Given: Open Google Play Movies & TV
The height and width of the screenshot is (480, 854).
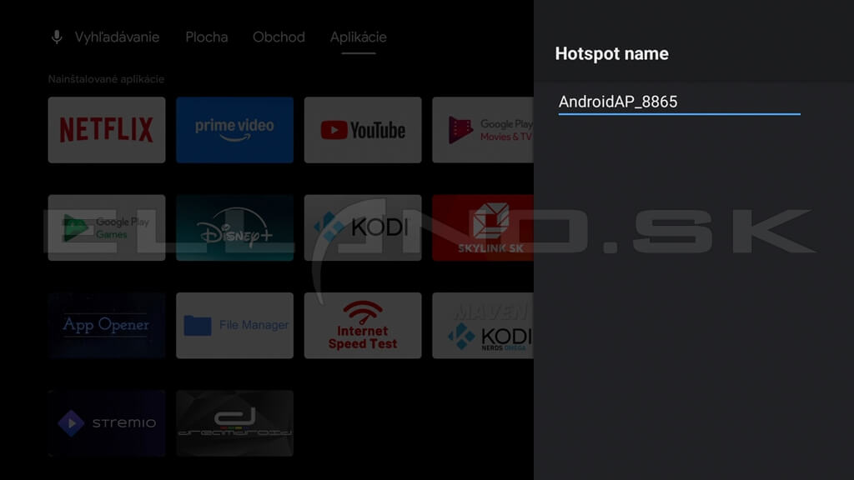Looking at the screenshot, I should pos(483,130).
